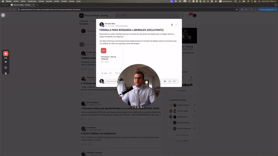Like the Buscamos Setter post in the feed
This screenshot has width=278, height=156.
point(82,119)
